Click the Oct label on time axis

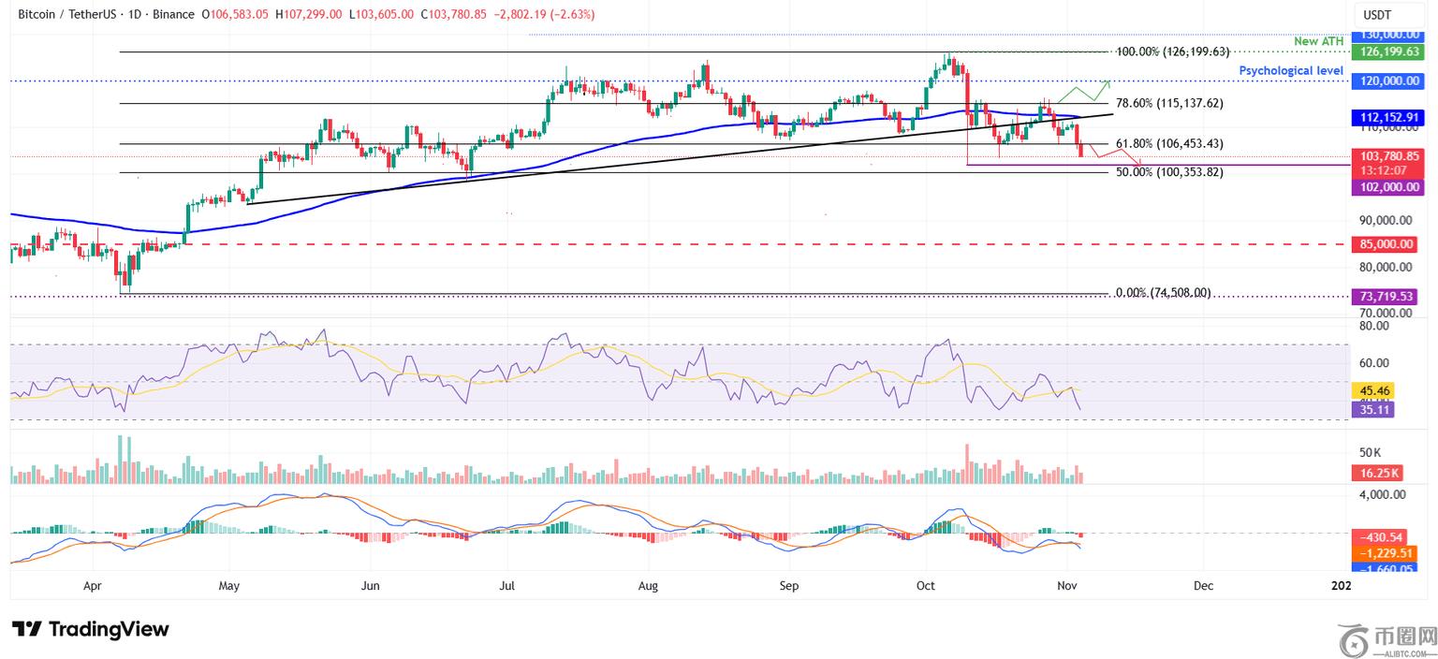click(926, 586)
